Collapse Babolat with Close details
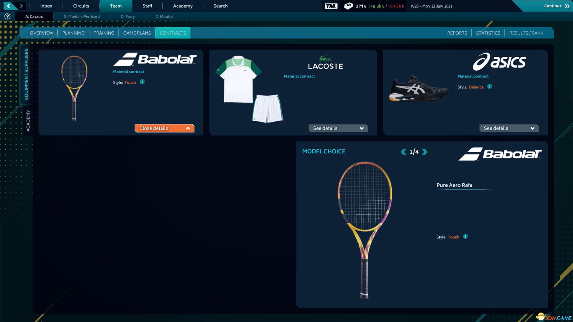The image size is (573, 322). pyautogui.click(x=164, y=128)
